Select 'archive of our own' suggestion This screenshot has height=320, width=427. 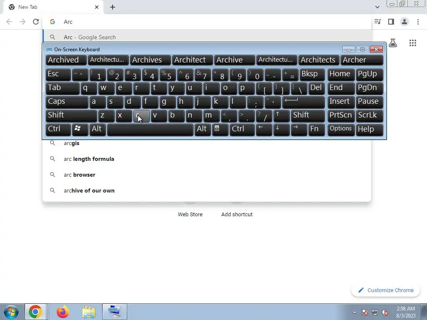(207, 190)
